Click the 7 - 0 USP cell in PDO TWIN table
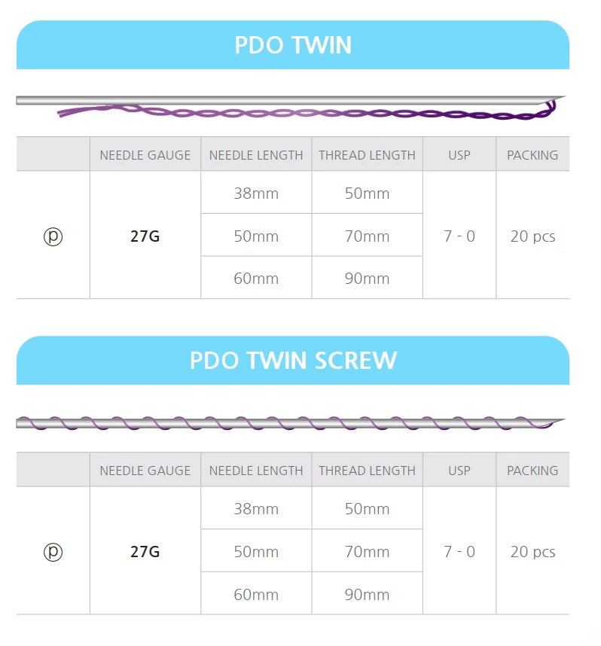601x646 pixels. [x=459, y=236]
